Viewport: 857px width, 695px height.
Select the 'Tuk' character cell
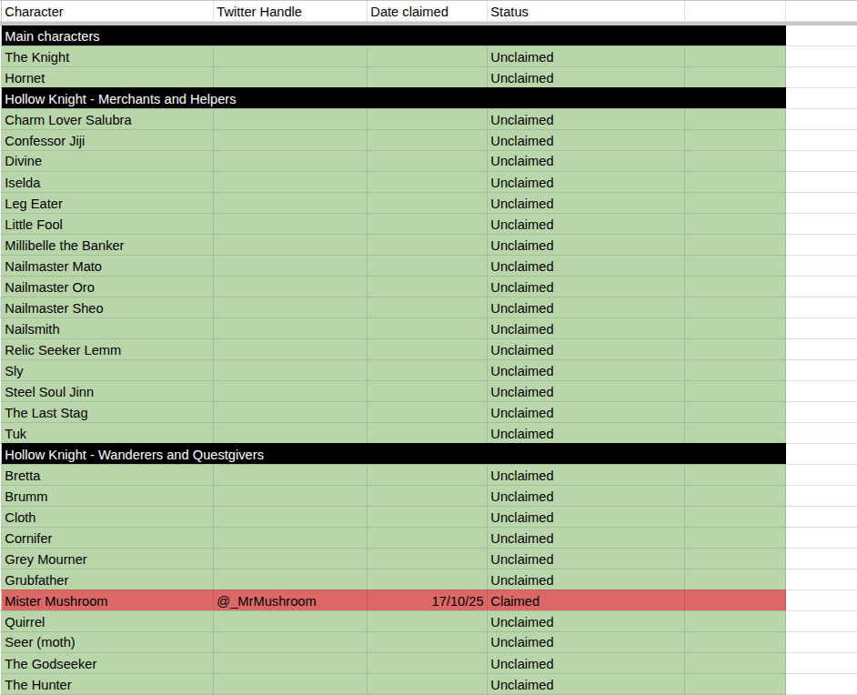107,433
